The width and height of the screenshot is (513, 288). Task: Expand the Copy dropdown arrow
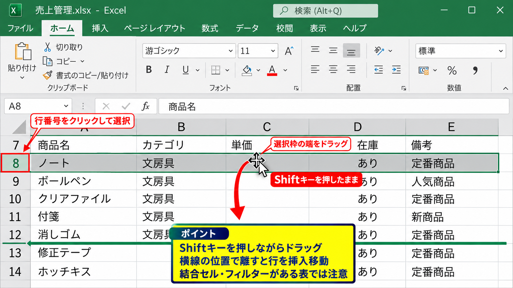coord(82,61)
